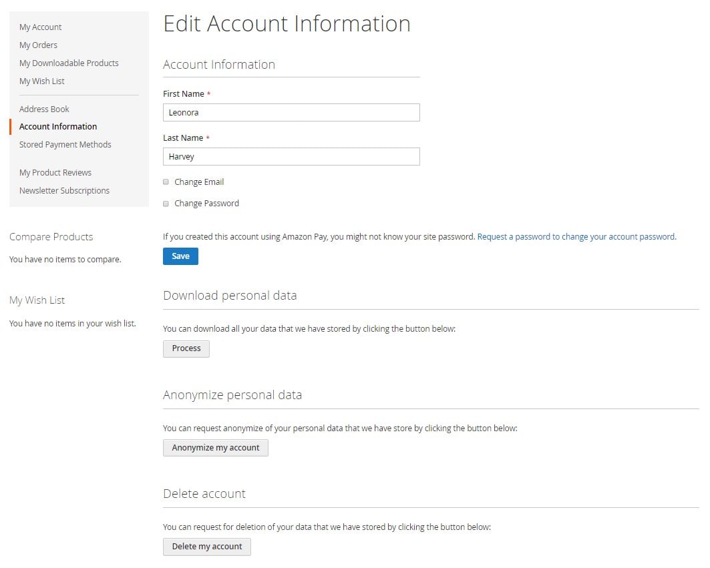Open Newsletter Subscriptions page
Screen dimensions: 710x568
(64, 190)
